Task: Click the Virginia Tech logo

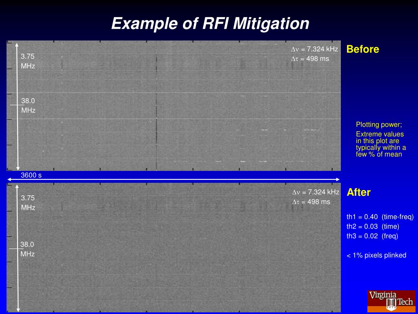Action: coord(391,301)
